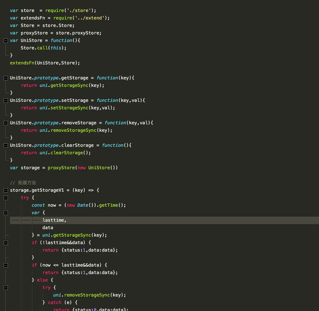319x311 pixels.
Task: Fold the setStorage prototype function
Action: point(6,101)
